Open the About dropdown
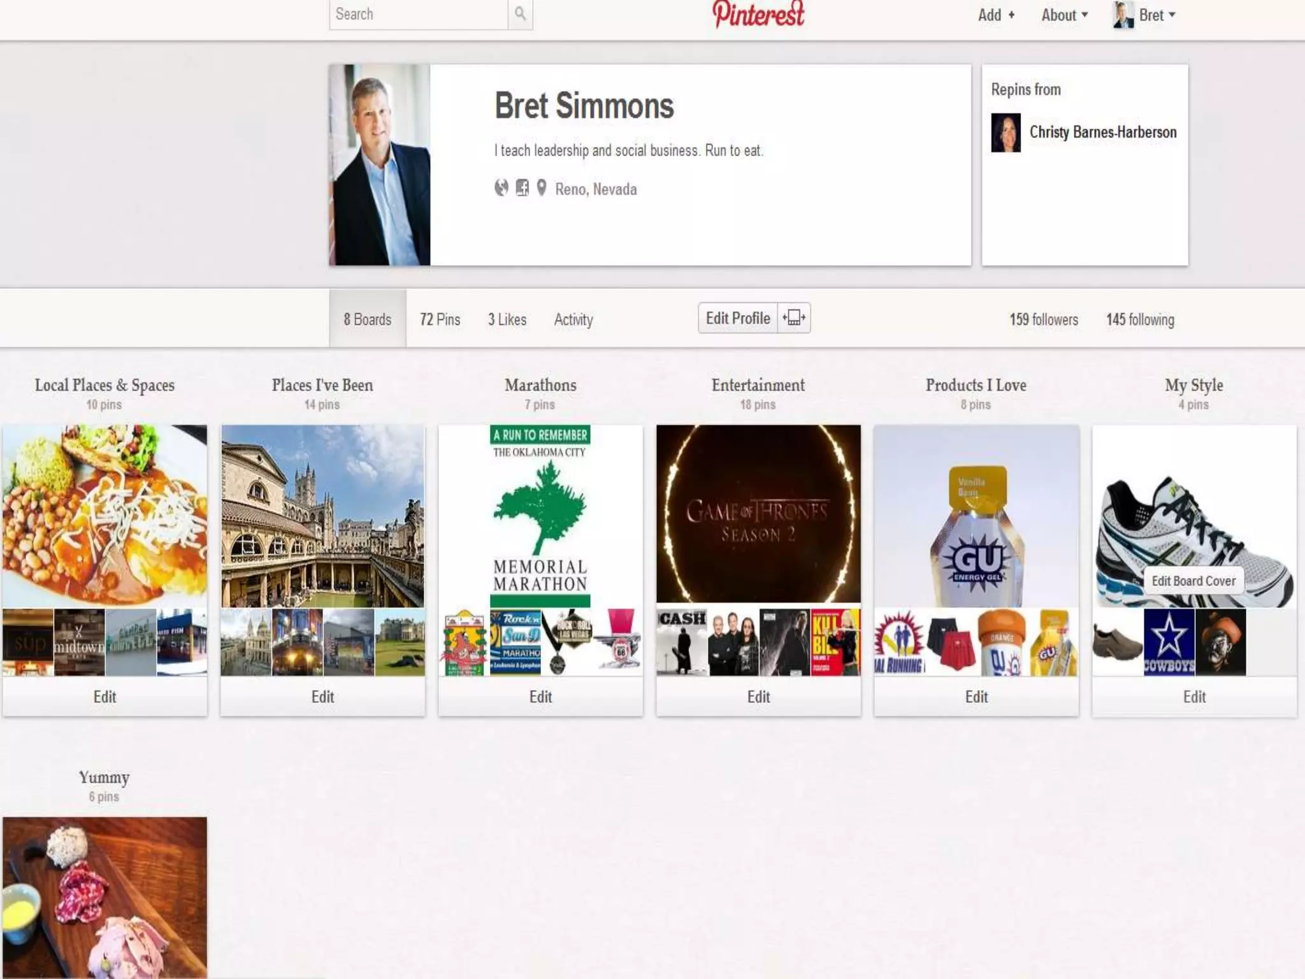 tap(1064, 15)
